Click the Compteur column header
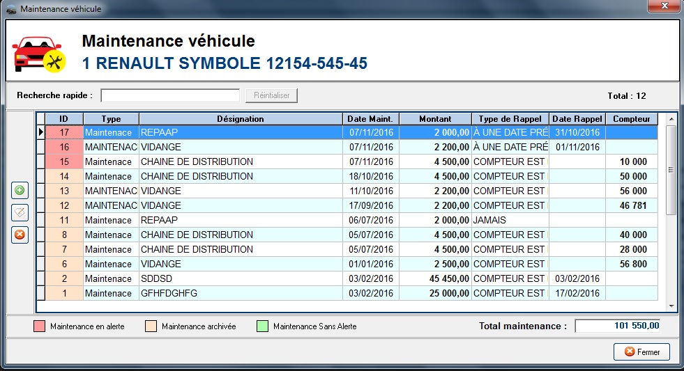 pos(631,119)
